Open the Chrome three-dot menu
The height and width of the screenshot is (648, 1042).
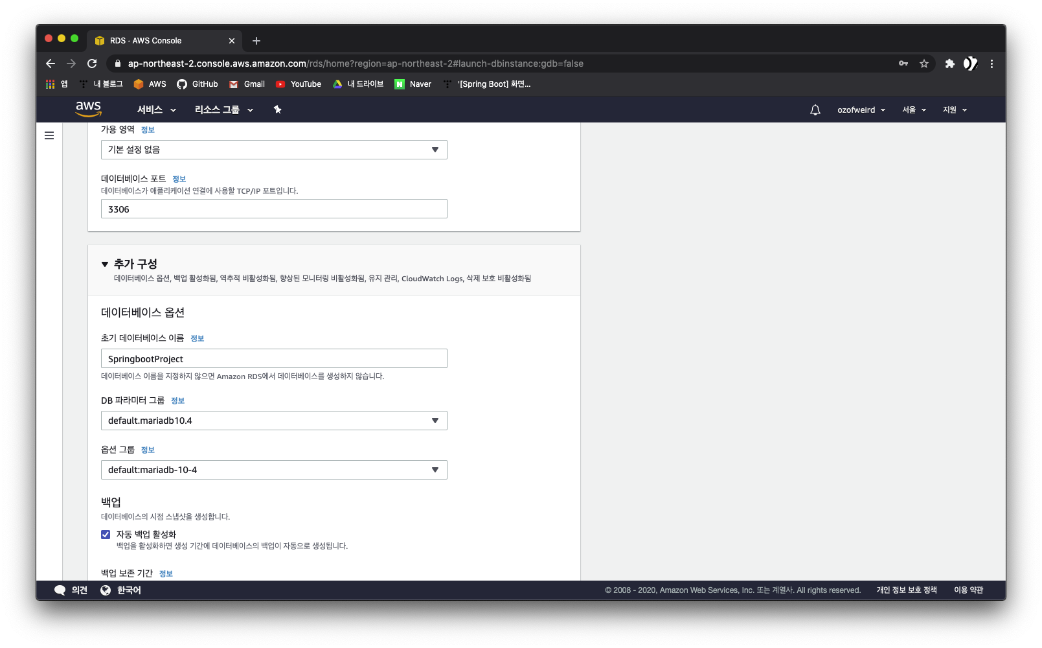coord(991,64)
